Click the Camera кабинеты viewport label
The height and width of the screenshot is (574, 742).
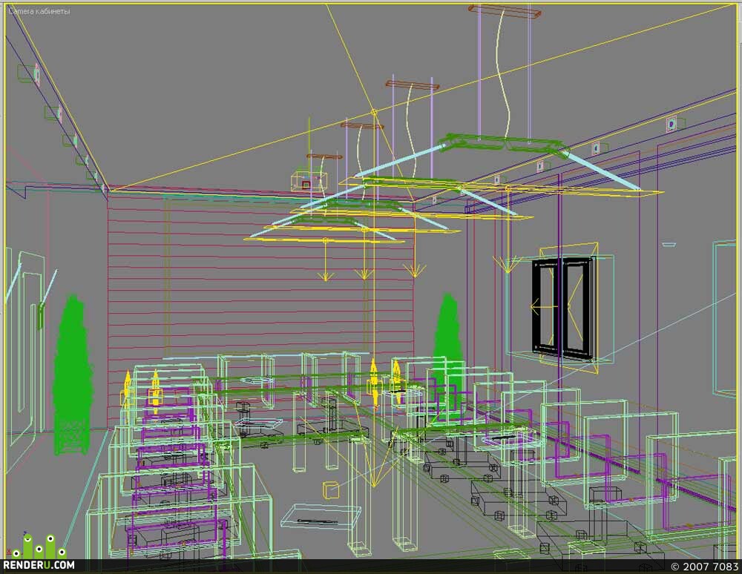[x=39, y=11]
